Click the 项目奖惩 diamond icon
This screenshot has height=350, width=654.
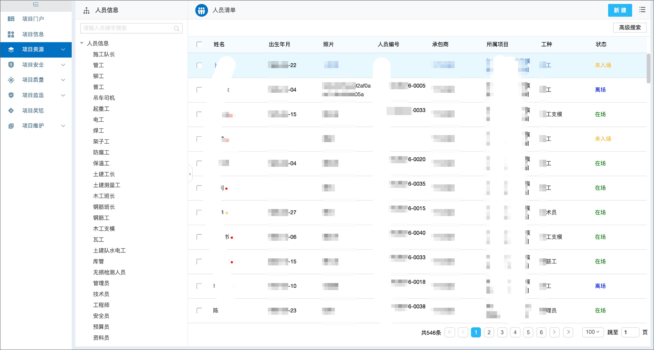pos(11,111)
